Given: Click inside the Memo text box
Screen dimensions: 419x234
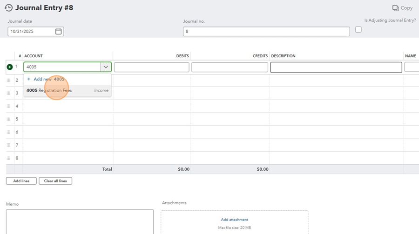Looking at the screenshot, I should coord(80,221).
